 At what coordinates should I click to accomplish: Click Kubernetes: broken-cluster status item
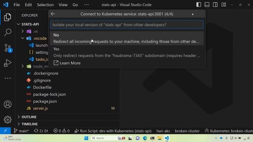pyautogui.click(x=229, y=131)
